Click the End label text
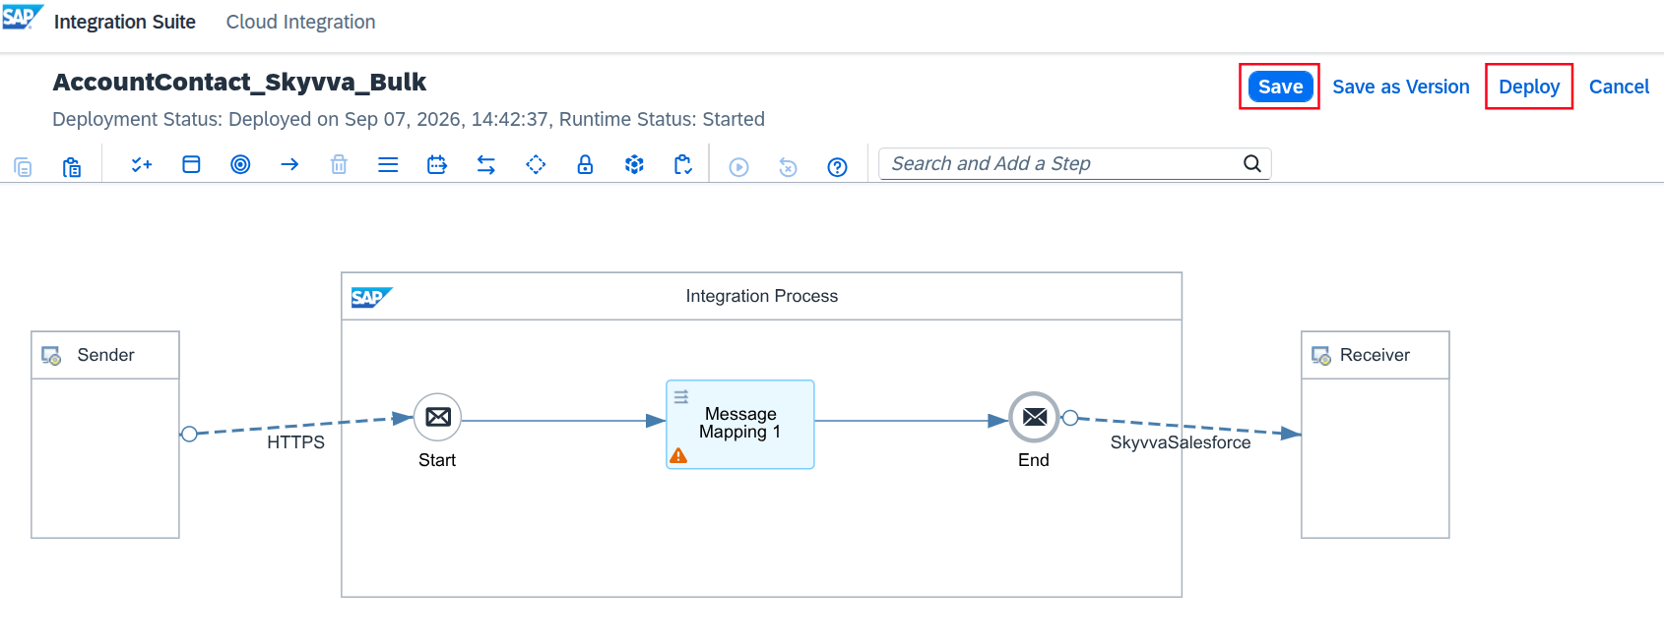1664x642 pixels. click(x=1034, y=460)
